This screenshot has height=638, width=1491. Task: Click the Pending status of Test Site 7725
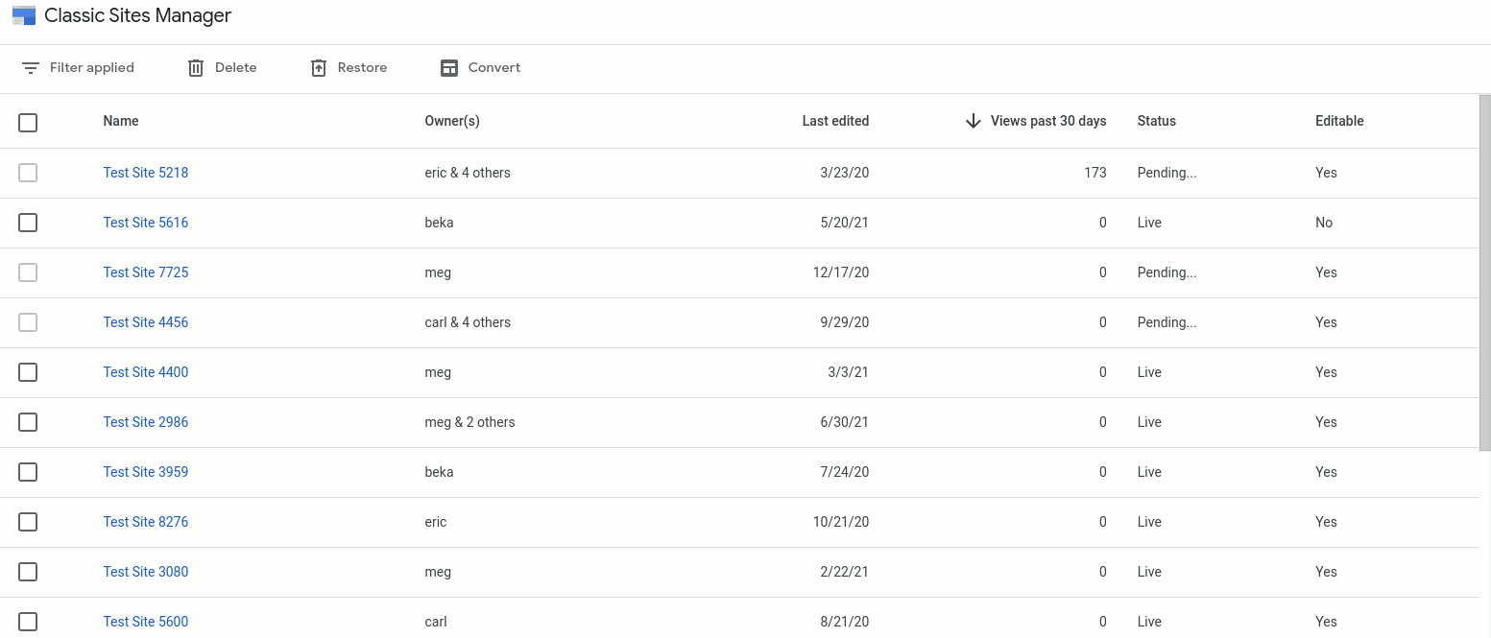(1167, 272)
